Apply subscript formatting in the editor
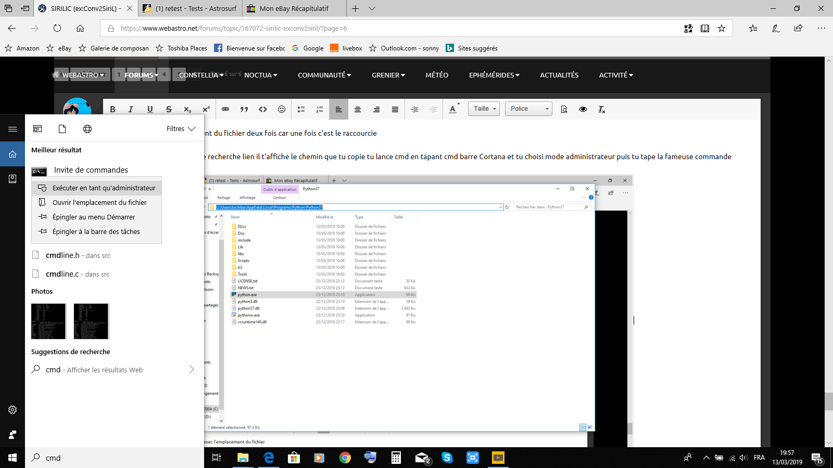This screenshot has width=833, height=468. point(187,109)
